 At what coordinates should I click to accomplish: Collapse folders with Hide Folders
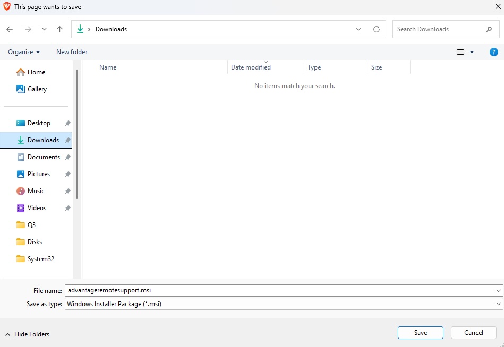28,334
